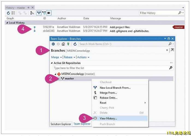191x136 pixels.
Task: Choose Merge From... in context menu
Action: [x=108, y=93]
